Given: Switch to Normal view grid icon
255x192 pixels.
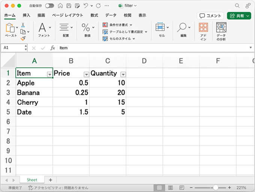Looking at the screenshot, I should click(159, 188).
